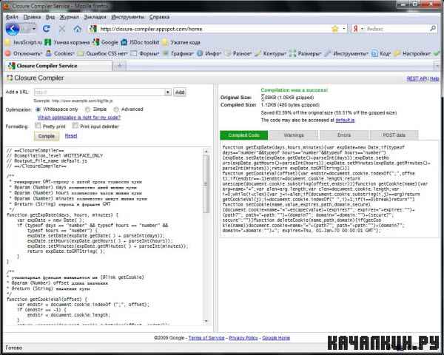The image size is (444, 355).
Task: Go to the Home page icon
Action: coord(77,29)
